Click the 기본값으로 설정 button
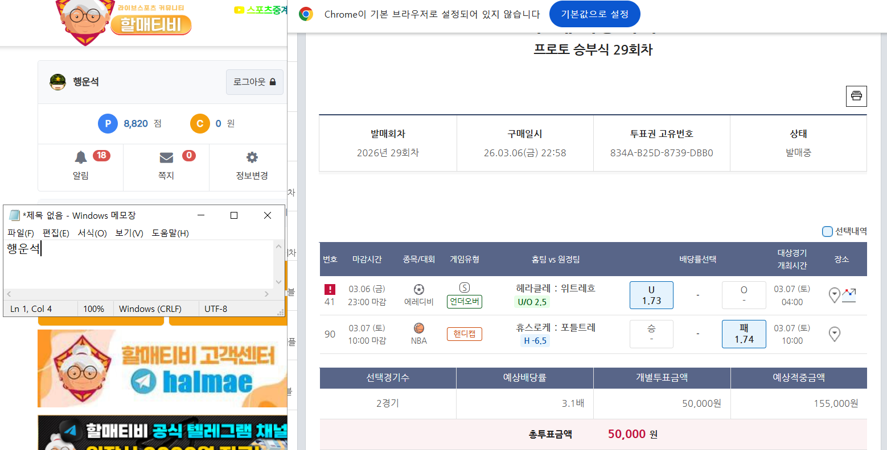Viewport: 887px width, 450px height. [594, 14]
